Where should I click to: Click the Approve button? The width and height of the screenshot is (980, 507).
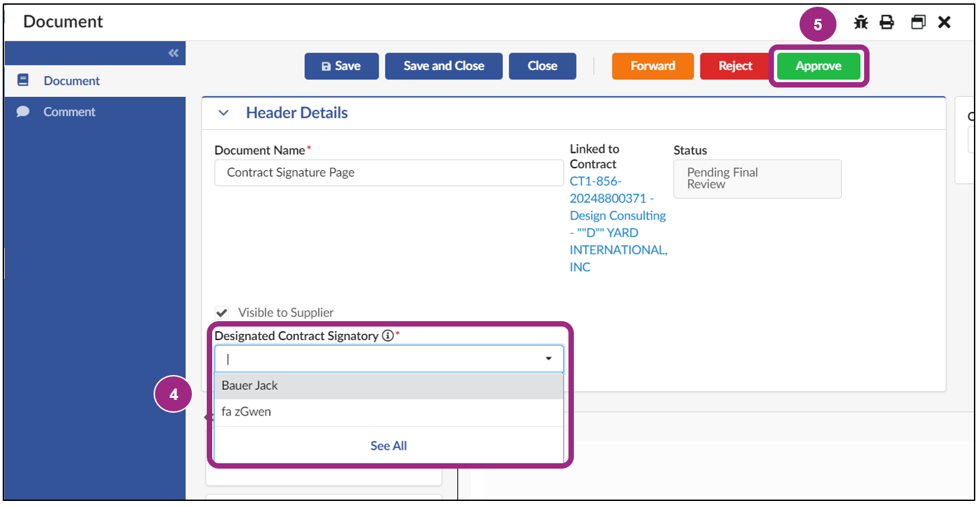818,66
